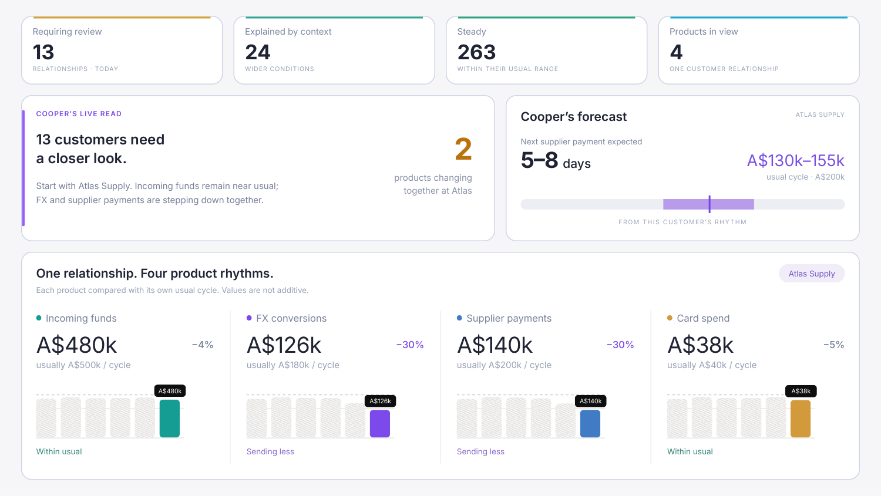Click the Within usual status under Card spend
Image resolution: width=881 pixels, height=496 pixels.
click(690, 451)
